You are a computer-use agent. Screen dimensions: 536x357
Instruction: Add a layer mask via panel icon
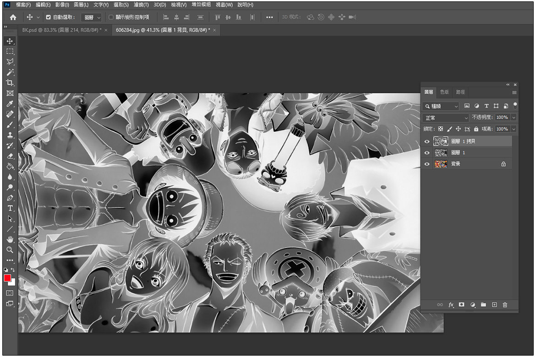tap(461, 305)
